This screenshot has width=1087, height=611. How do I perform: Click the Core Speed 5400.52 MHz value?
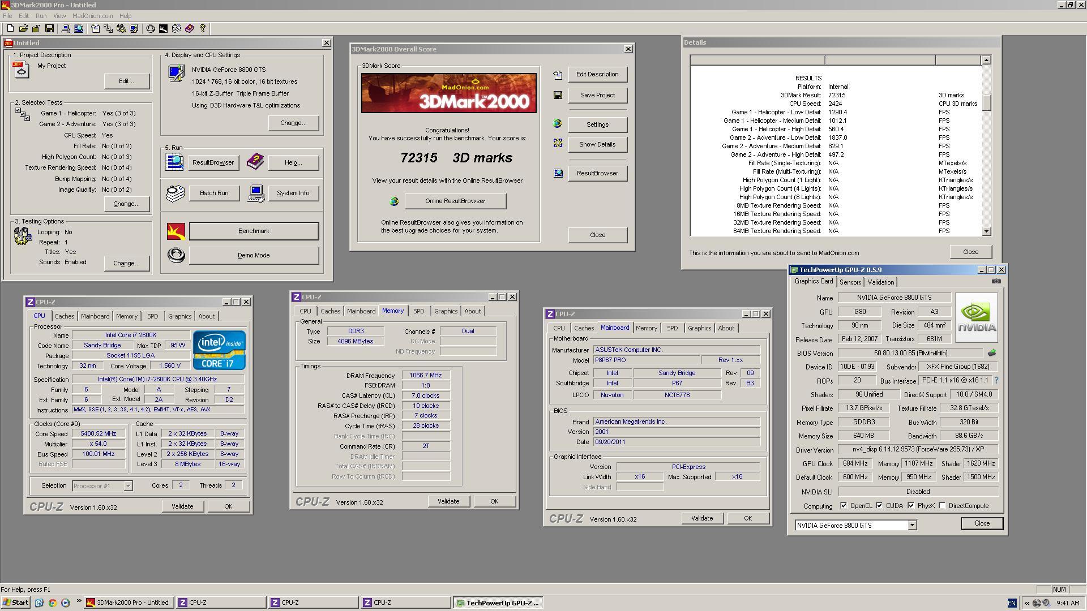(x=99, y=433)
